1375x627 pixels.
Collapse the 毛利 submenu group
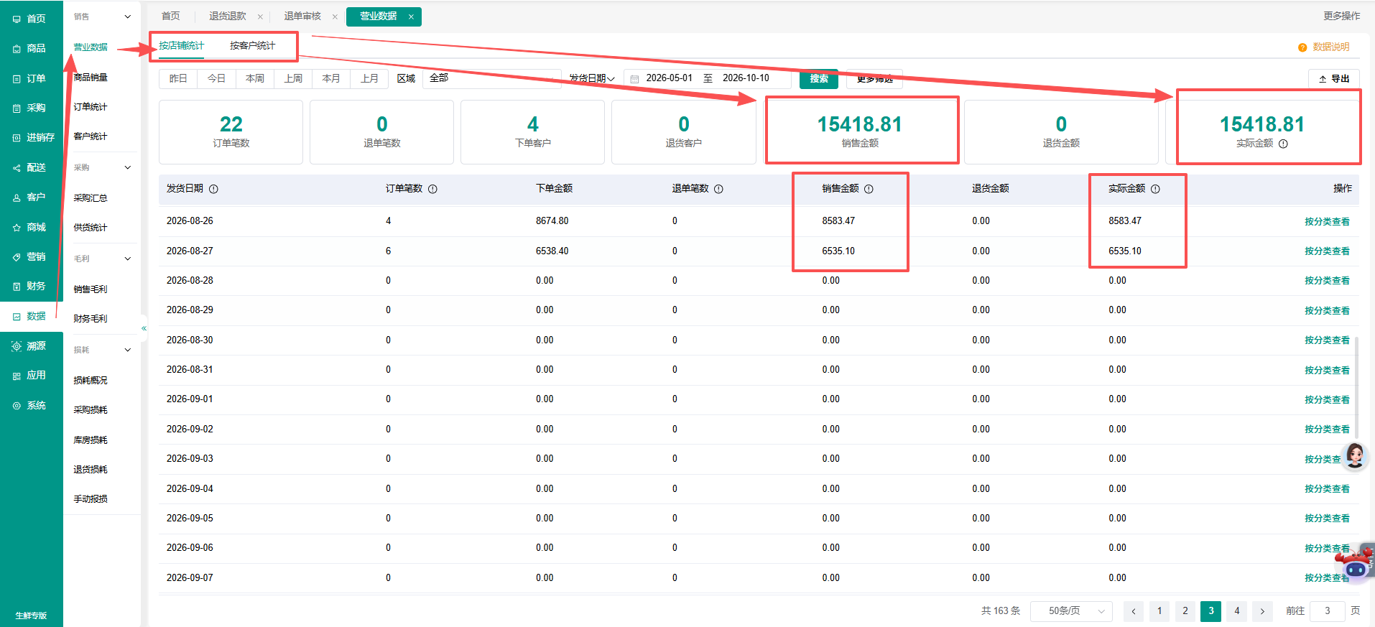pyautogui.click(x=128, y=259)
